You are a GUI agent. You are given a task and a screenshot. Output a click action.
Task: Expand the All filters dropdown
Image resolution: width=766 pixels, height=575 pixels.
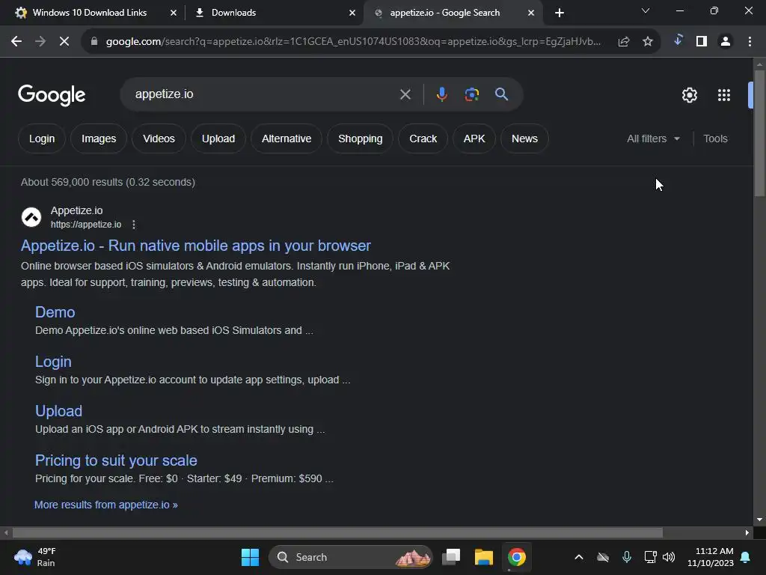pos(653,139)
